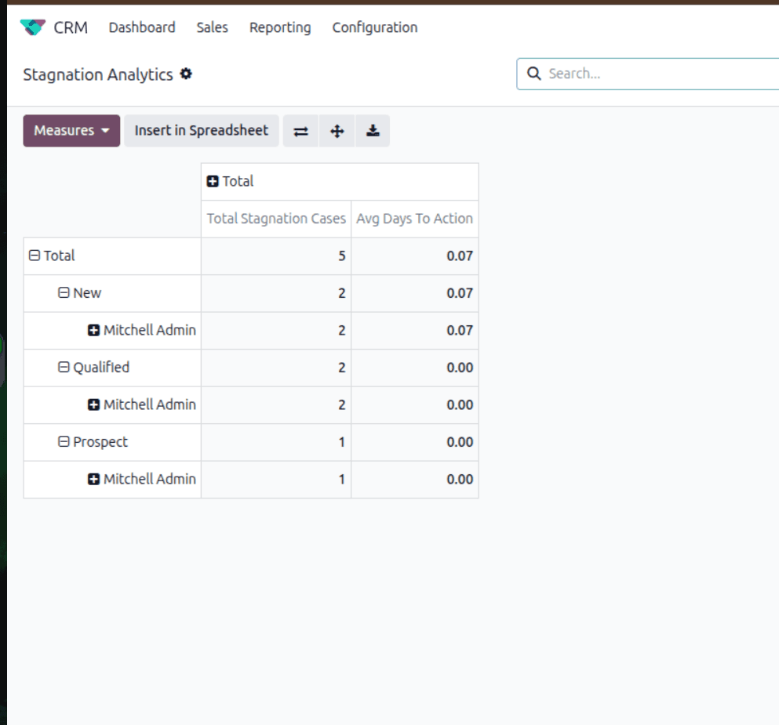
Task: Click the magnifier icon in search bar
Action: coord(534,74)
